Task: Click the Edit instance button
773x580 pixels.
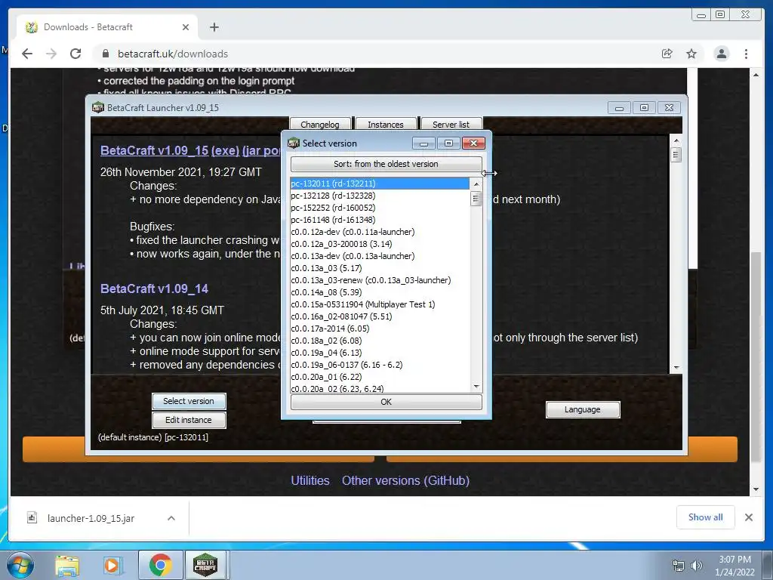Action: pos(188,420)
